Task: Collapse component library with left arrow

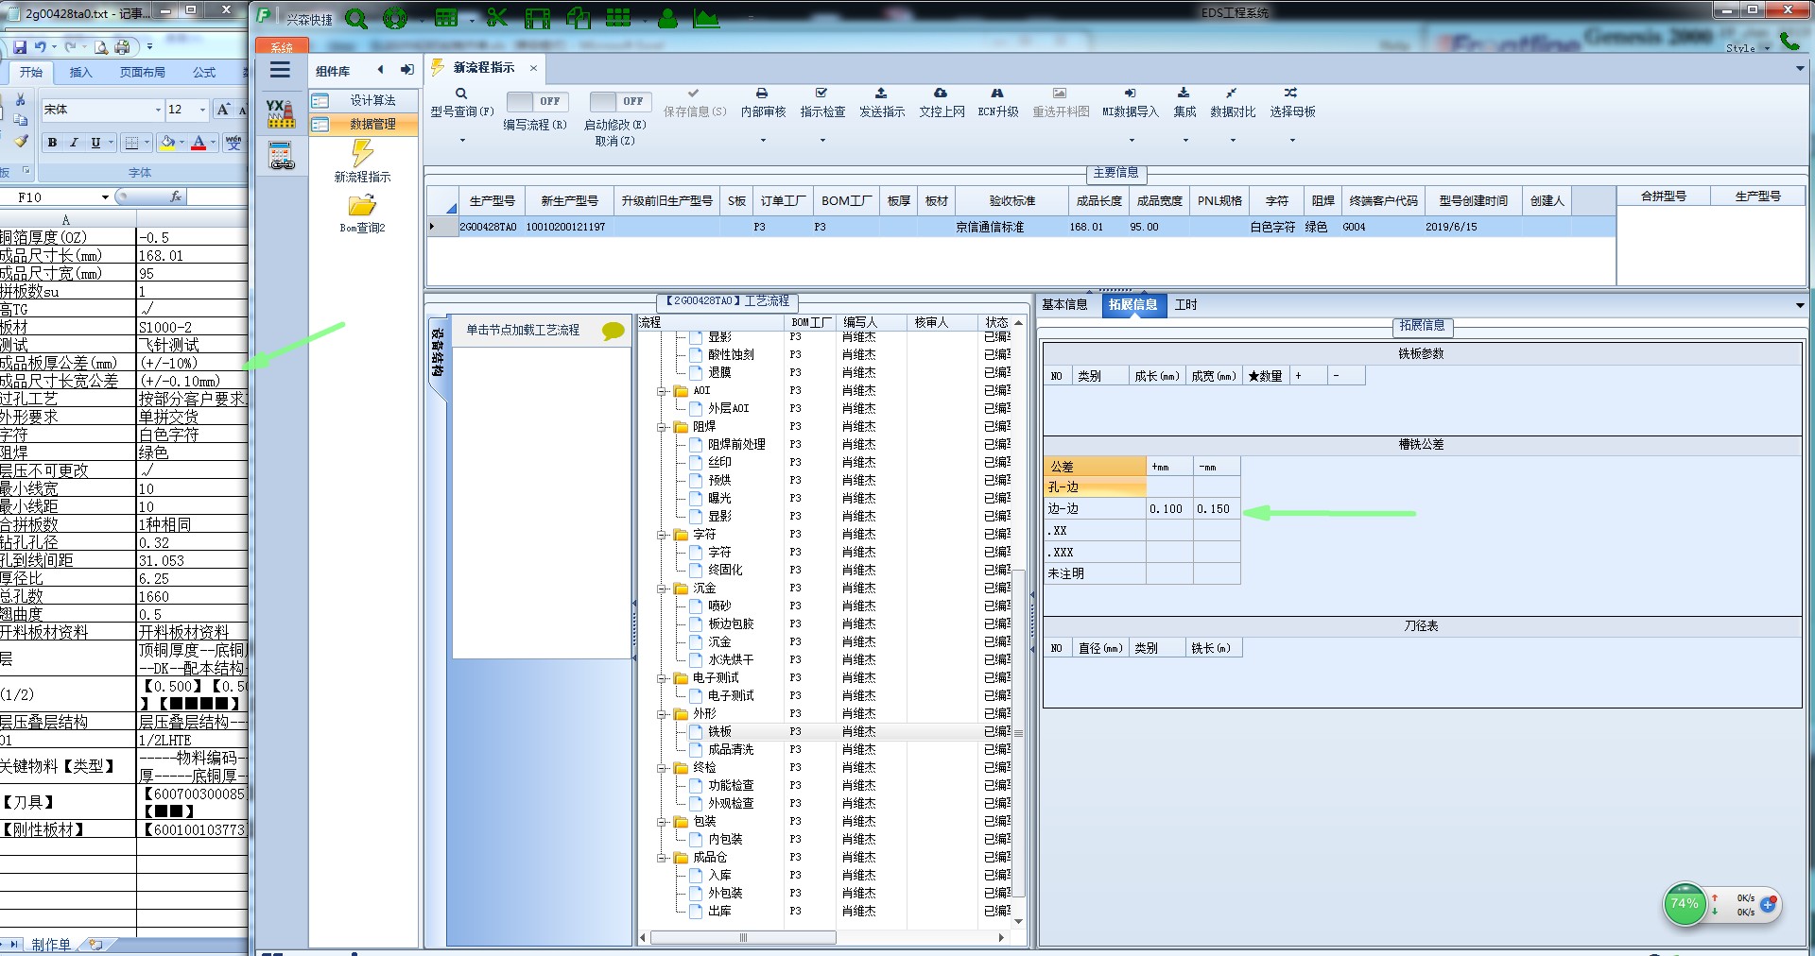Action: pos(380,69)
